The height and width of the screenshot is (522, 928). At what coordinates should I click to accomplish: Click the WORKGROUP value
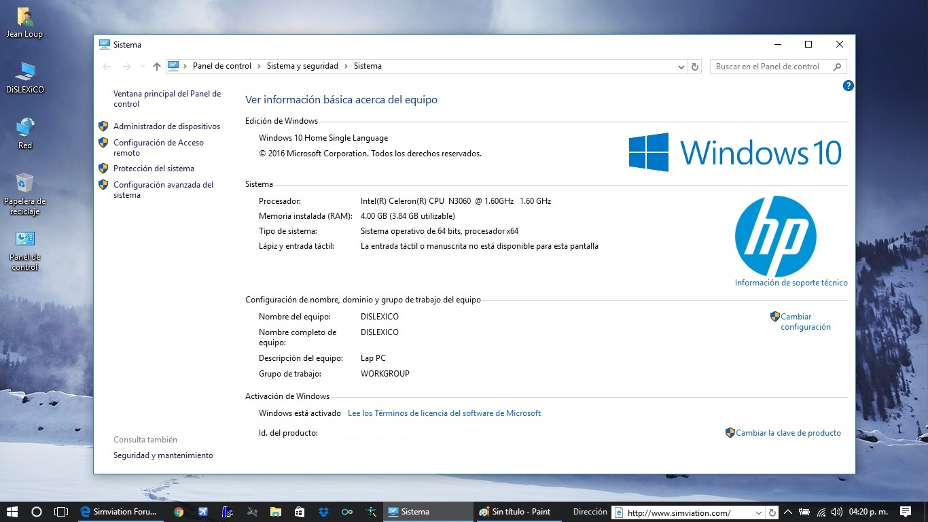pyautogui.click(x=385, y=374)
